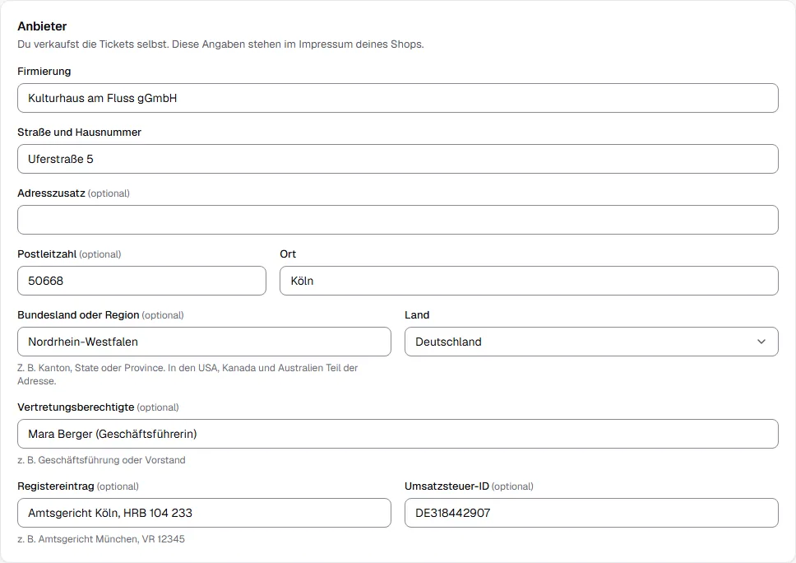This screenshot has width=796, height=563.
Task: Click the Vertretungsberechtigte label
Action: [x=76, y=407]
